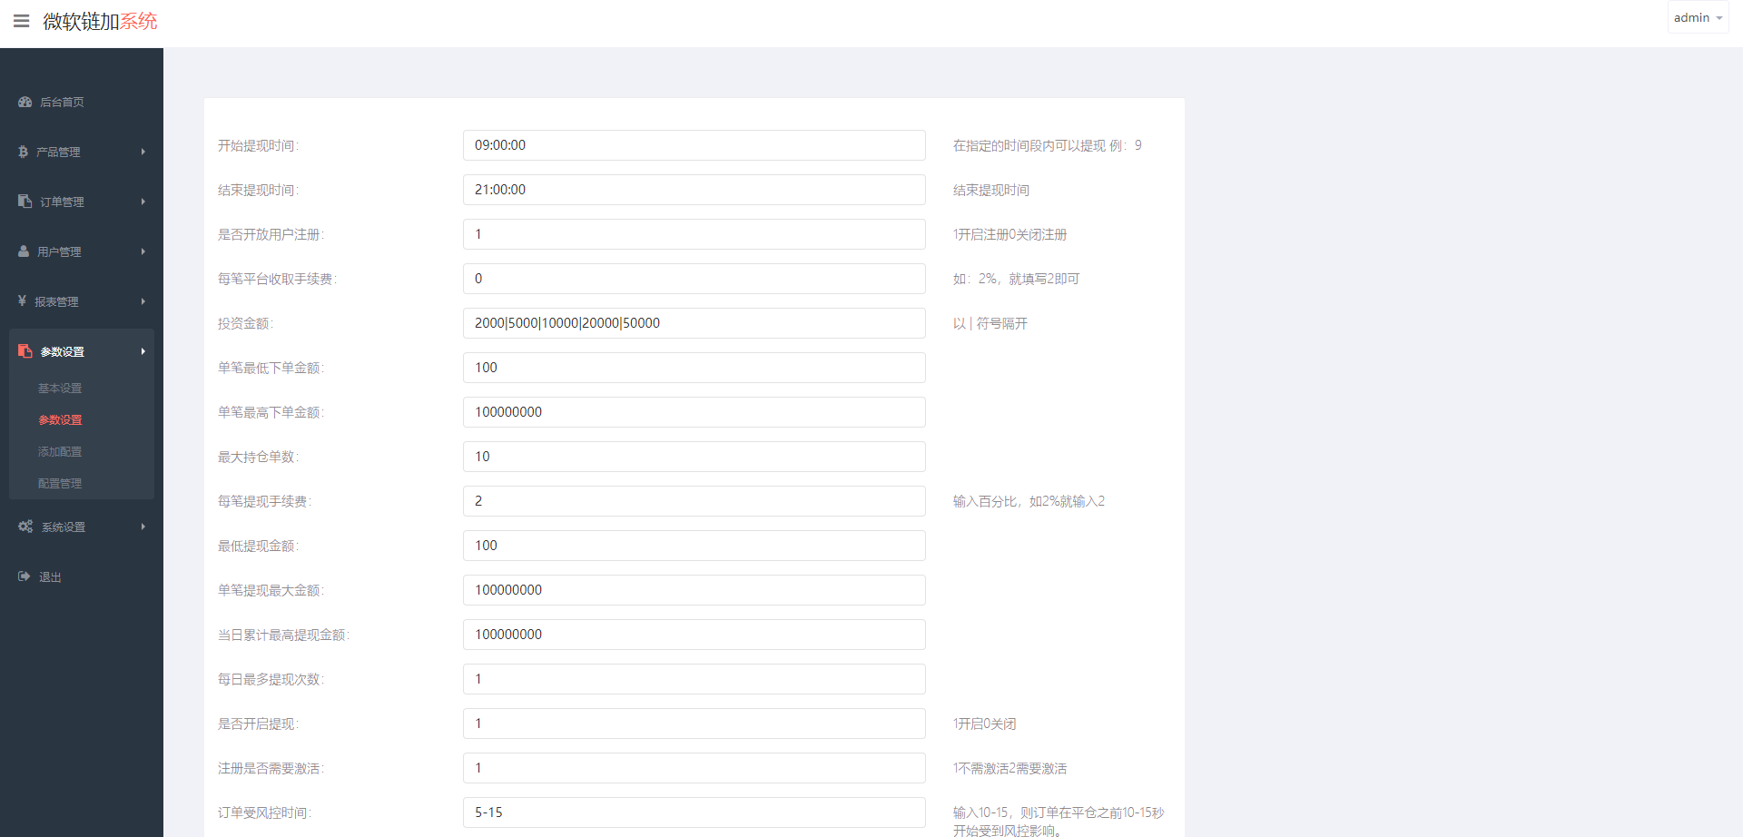Viewport: 1743px width, 837px height.
Task: Expand the 产品管理 menu chevron
Action: pyautogui.click(x=143, y=152)
